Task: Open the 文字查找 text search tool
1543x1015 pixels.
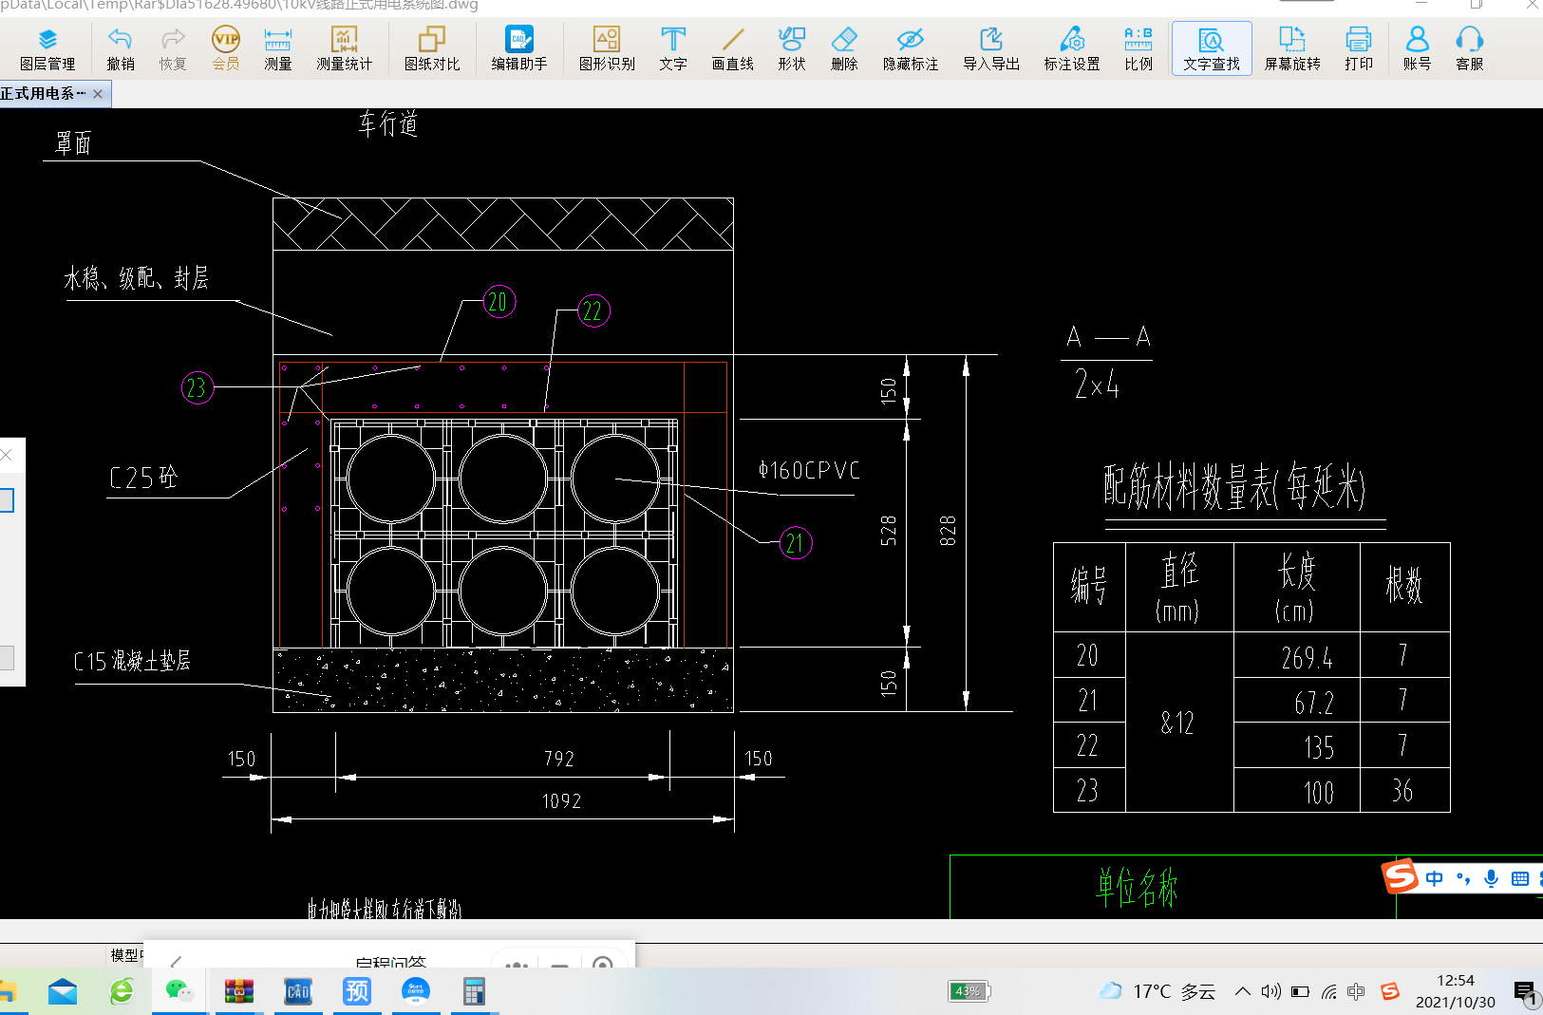Action: (x=1212, y=48)
